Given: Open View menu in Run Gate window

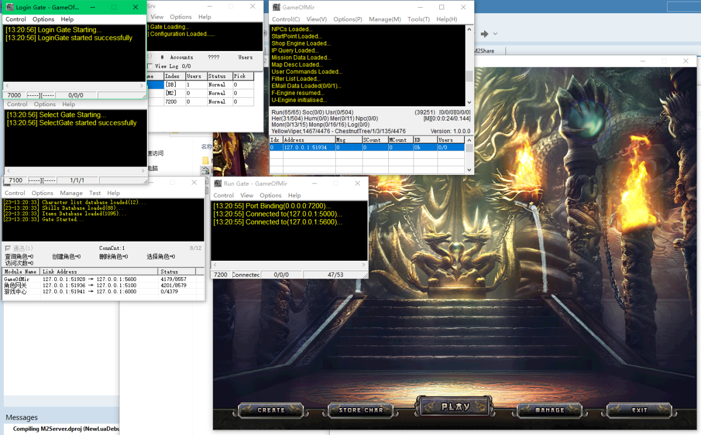Looking at the screenshot, I should [x=247, y=196].
